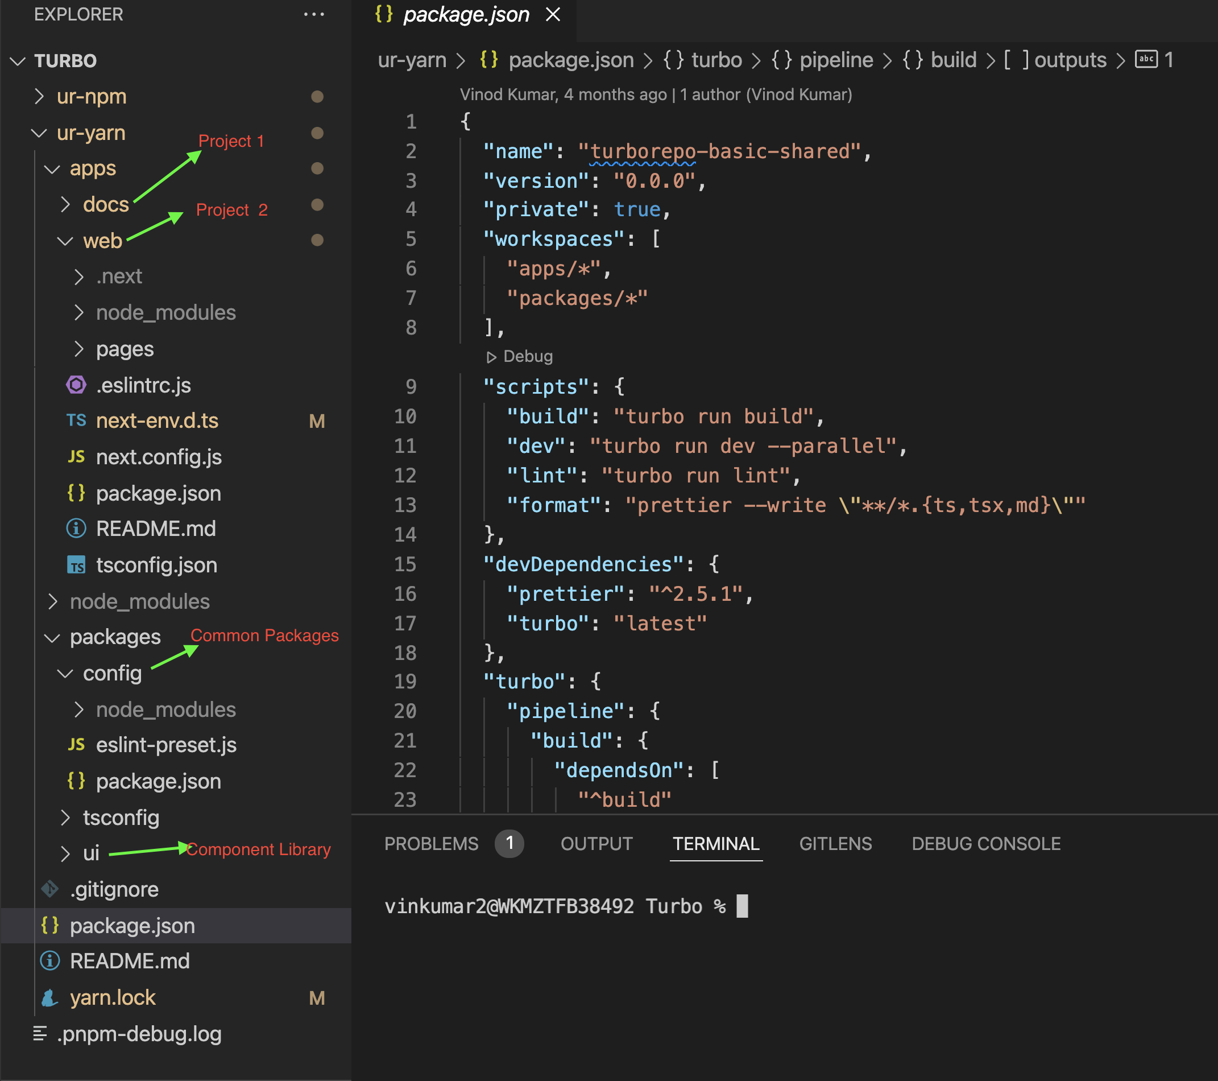Expand node_modules folder under config
Image resolution: width=1218 pixels, height=1081 pixels.
tap(78, 709)
